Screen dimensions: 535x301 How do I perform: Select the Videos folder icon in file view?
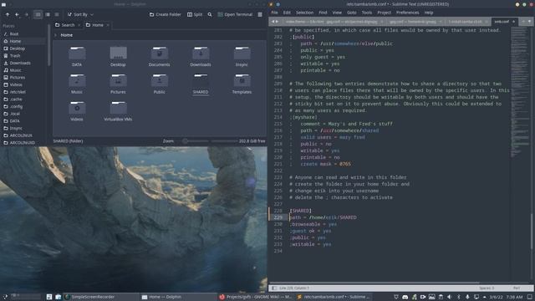pos(77,108)
